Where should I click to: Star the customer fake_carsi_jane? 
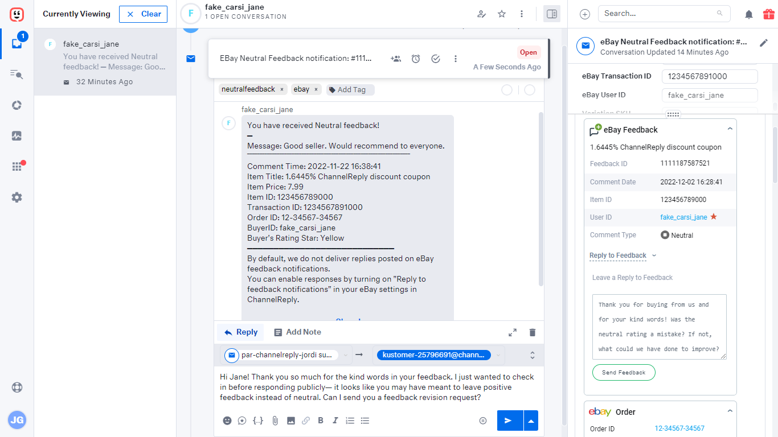click(502, 14)
